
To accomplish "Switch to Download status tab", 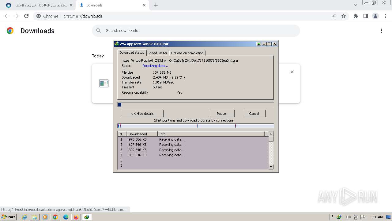I will 132,52.
